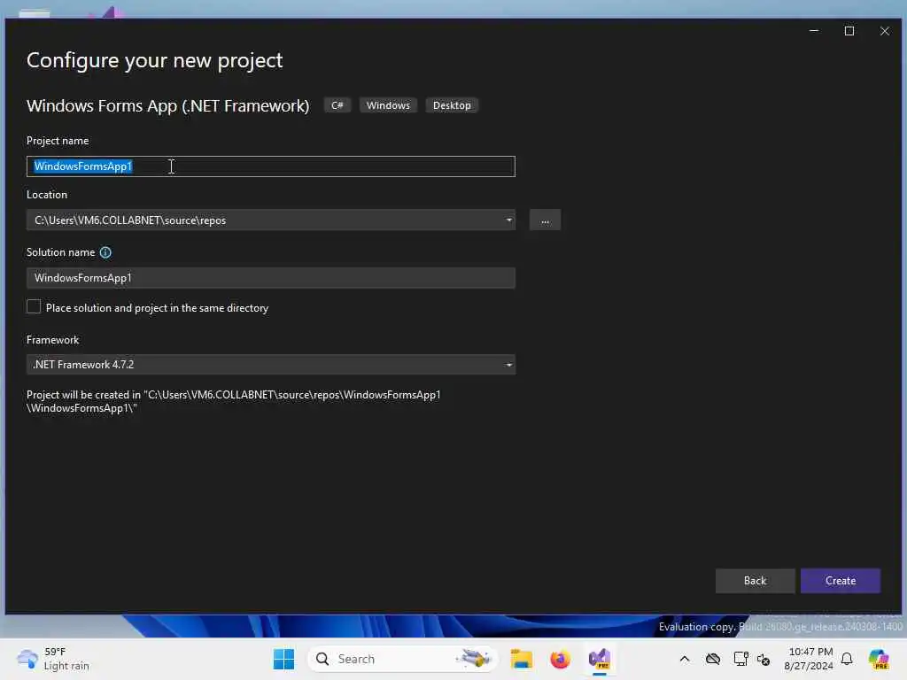
Task: Click the Desktop tag label
Action: 452,105
